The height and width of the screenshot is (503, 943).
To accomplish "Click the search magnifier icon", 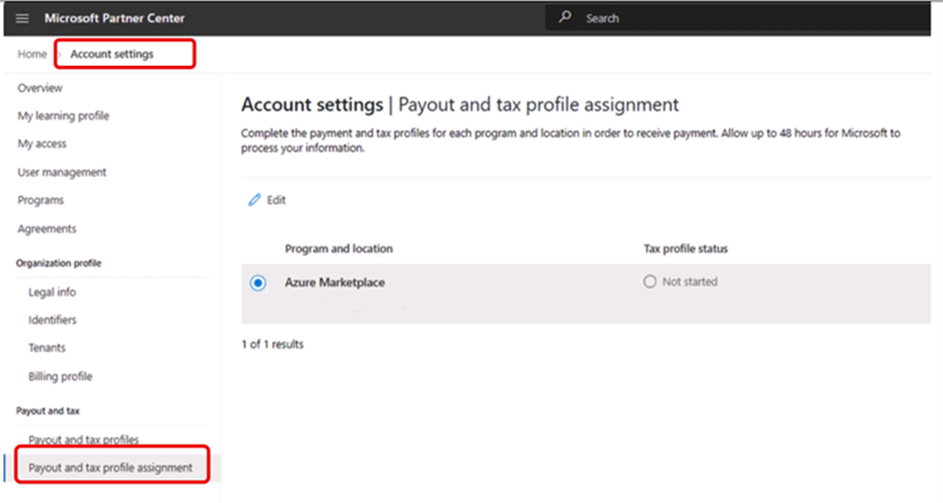I will [566, 17].
